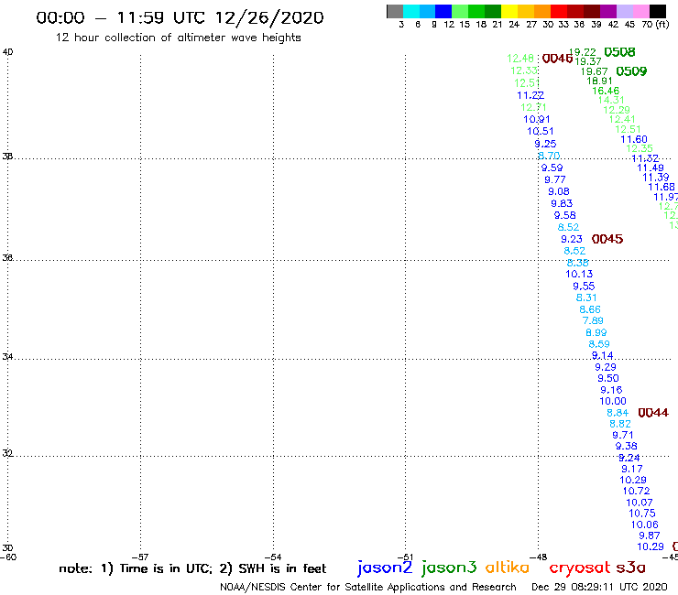Click the cyan swatch in the color scale
The width and height of the screenshot is (678, 595).
tap(411, 11)
